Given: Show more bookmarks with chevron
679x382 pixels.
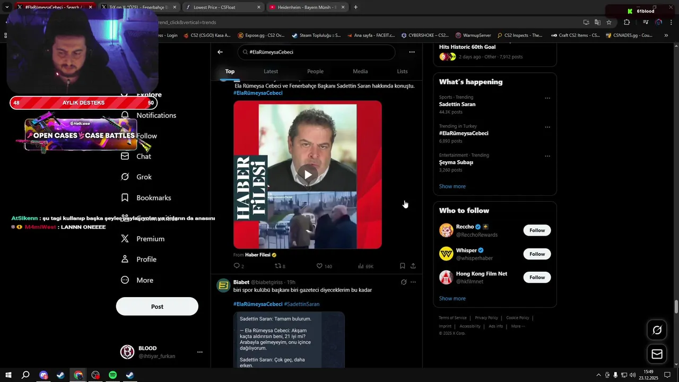Looking at the screenshot, I should [666, 36].
